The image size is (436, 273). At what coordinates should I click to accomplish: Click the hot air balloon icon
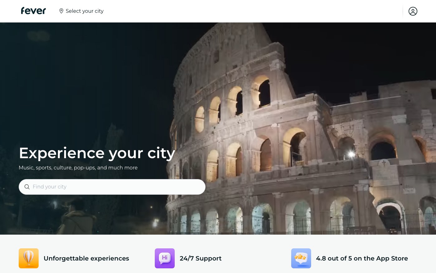pyautogui.click(x=29, y=258)
